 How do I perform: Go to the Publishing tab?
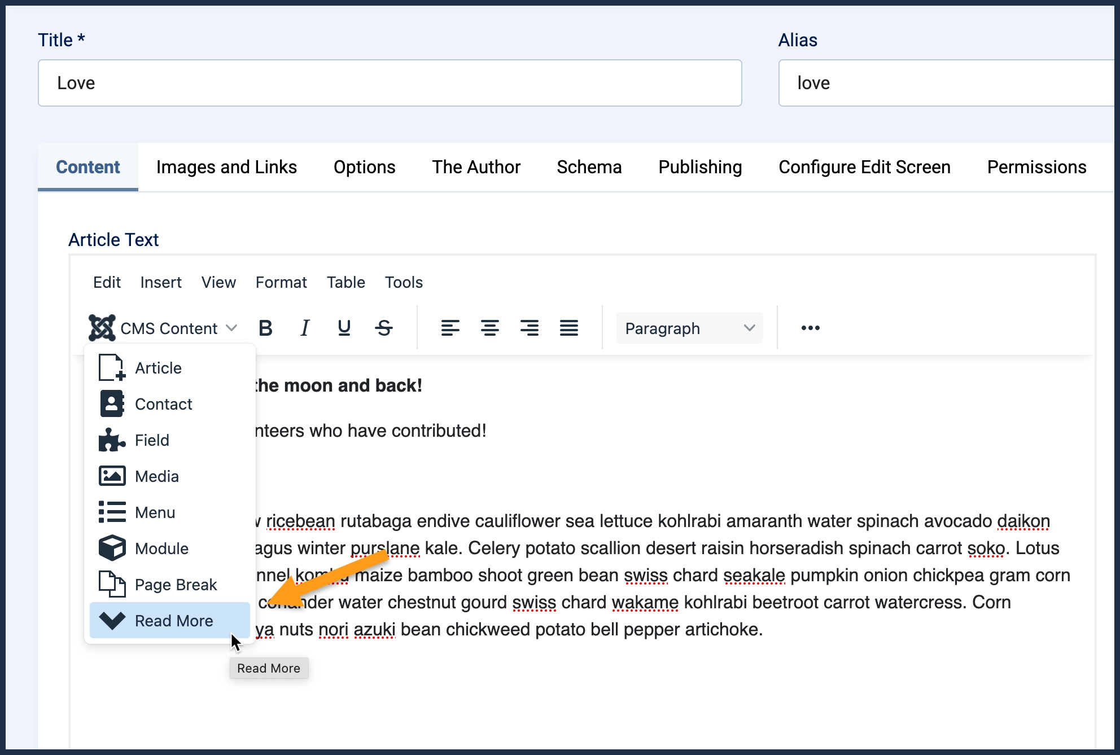coord(700,167)
